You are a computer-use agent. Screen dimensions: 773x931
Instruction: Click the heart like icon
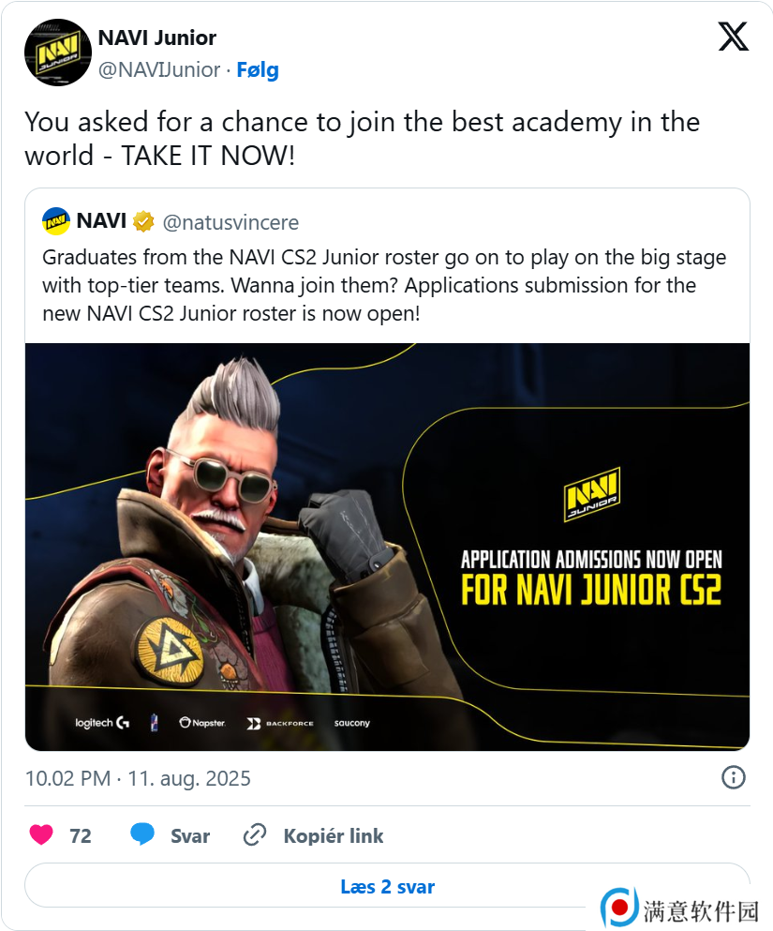click(x=41, y=834)
